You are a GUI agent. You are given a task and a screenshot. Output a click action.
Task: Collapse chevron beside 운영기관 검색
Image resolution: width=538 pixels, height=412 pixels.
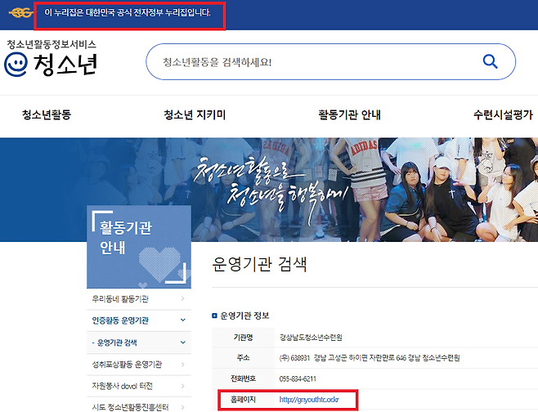183,343
